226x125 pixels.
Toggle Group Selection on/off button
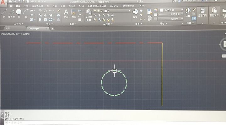(x=194, y=18)
